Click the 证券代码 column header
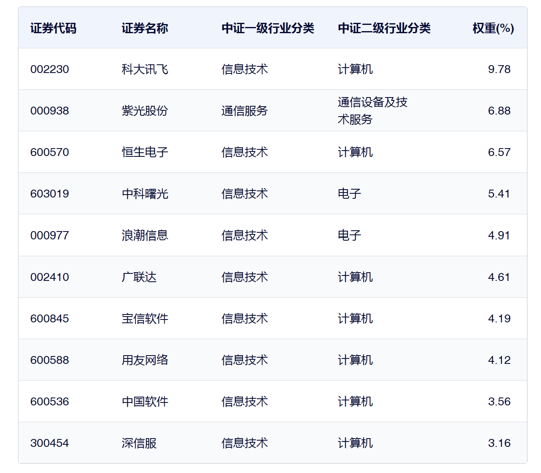Screen dimensions: 541x473 53,28
